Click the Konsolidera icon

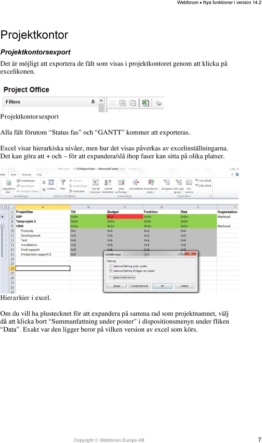click(136, 182)
